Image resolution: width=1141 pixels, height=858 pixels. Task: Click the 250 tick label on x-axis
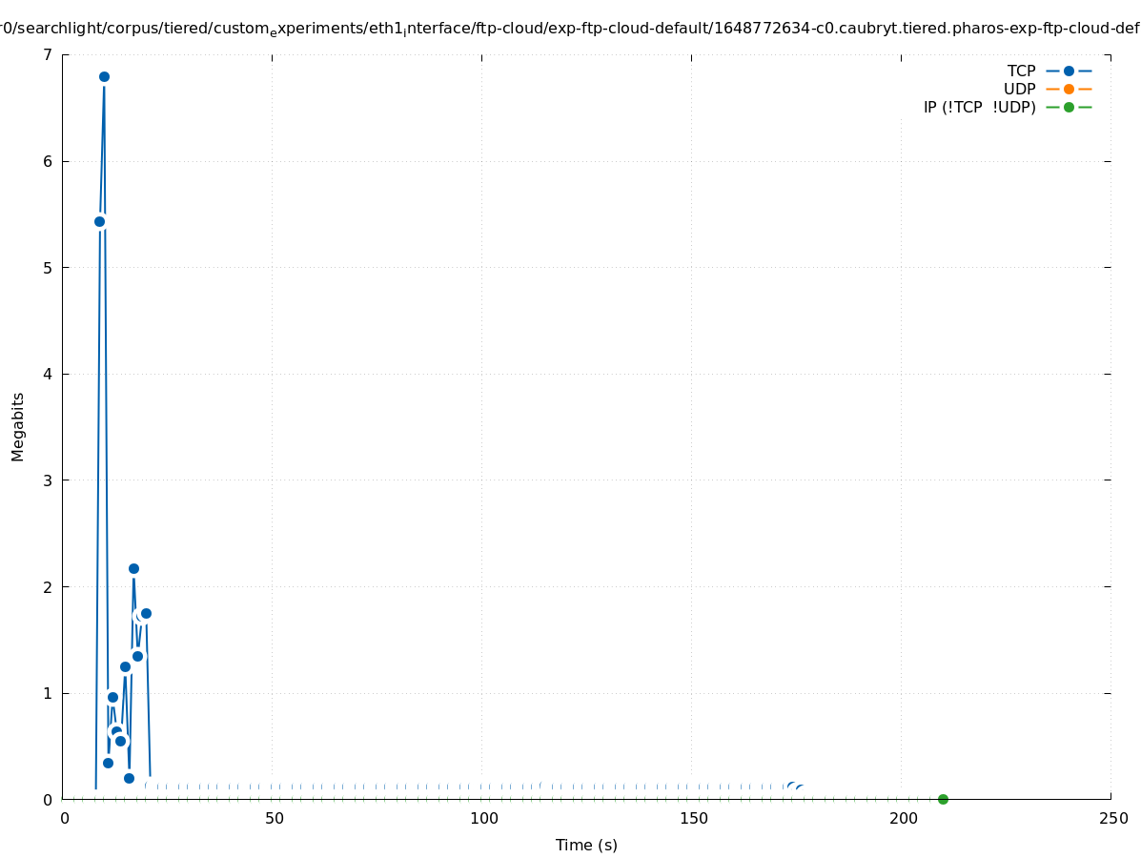[x=1112, y=818]
